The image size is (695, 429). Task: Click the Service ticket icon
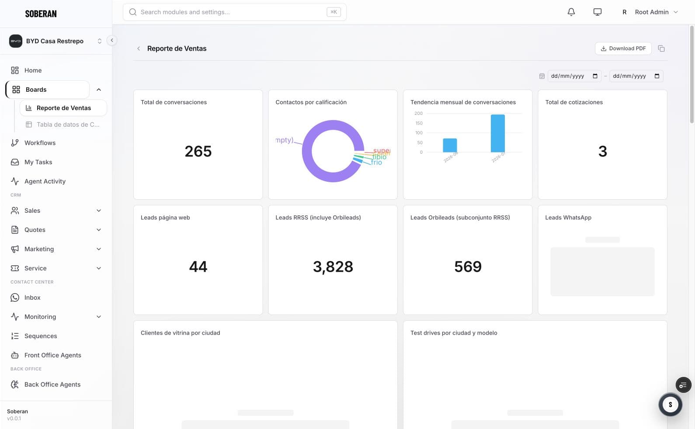click(15, 268)
